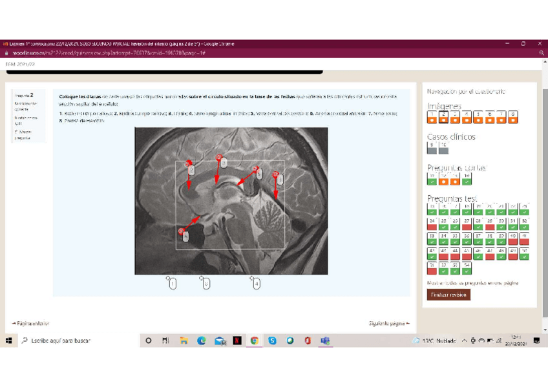Image resolution: width=548 pixels, height=387 pixels.
Task: Launch Microsoft Edge from the taskbar
Action: point(202,340)
